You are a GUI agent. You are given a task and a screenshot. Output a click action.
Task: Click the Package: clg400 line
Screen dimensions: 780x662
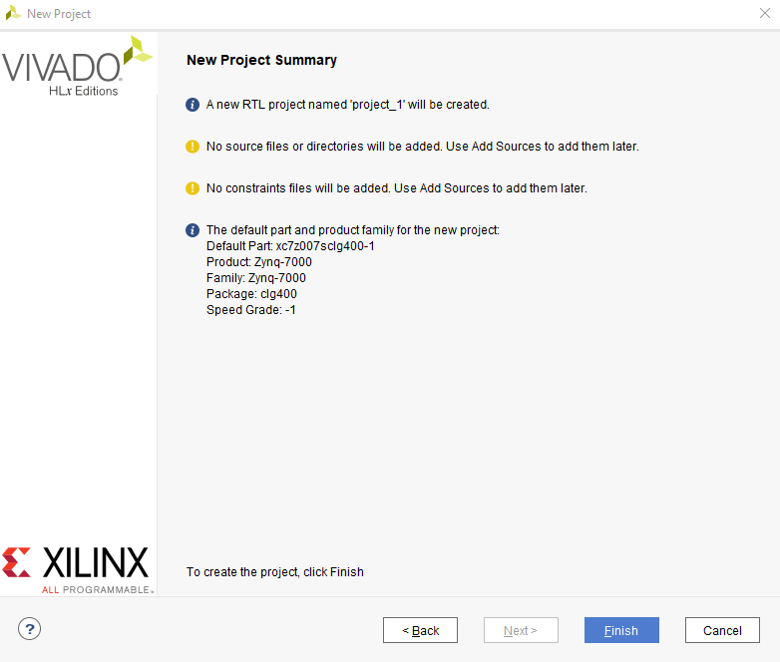251,294
